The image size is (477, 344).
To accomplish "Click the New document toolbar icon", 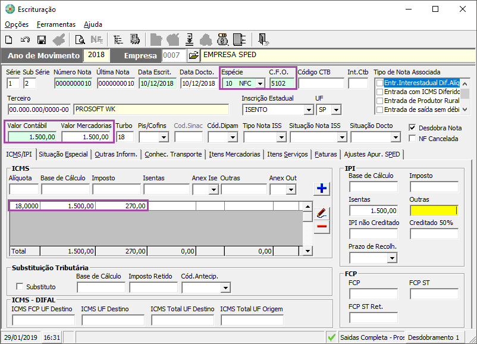I will tap(9, 40).
